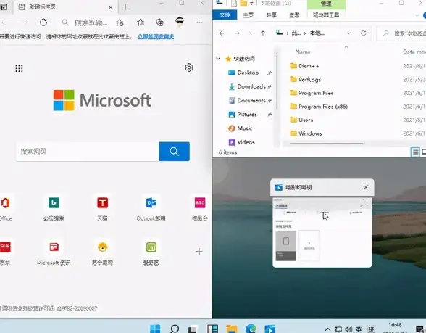Expand the Explorer address bar history dropdown

(x=349, y=33)
